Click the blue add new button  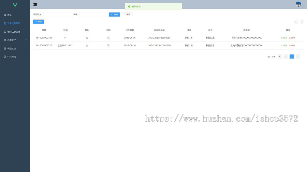point(38,22)
